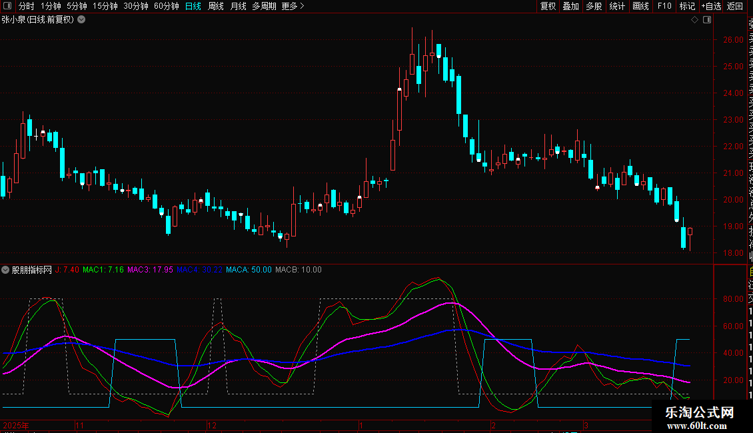The image size is (753, 433).
Task: Open the 画线 drawing tools
Action: point(640,7)
